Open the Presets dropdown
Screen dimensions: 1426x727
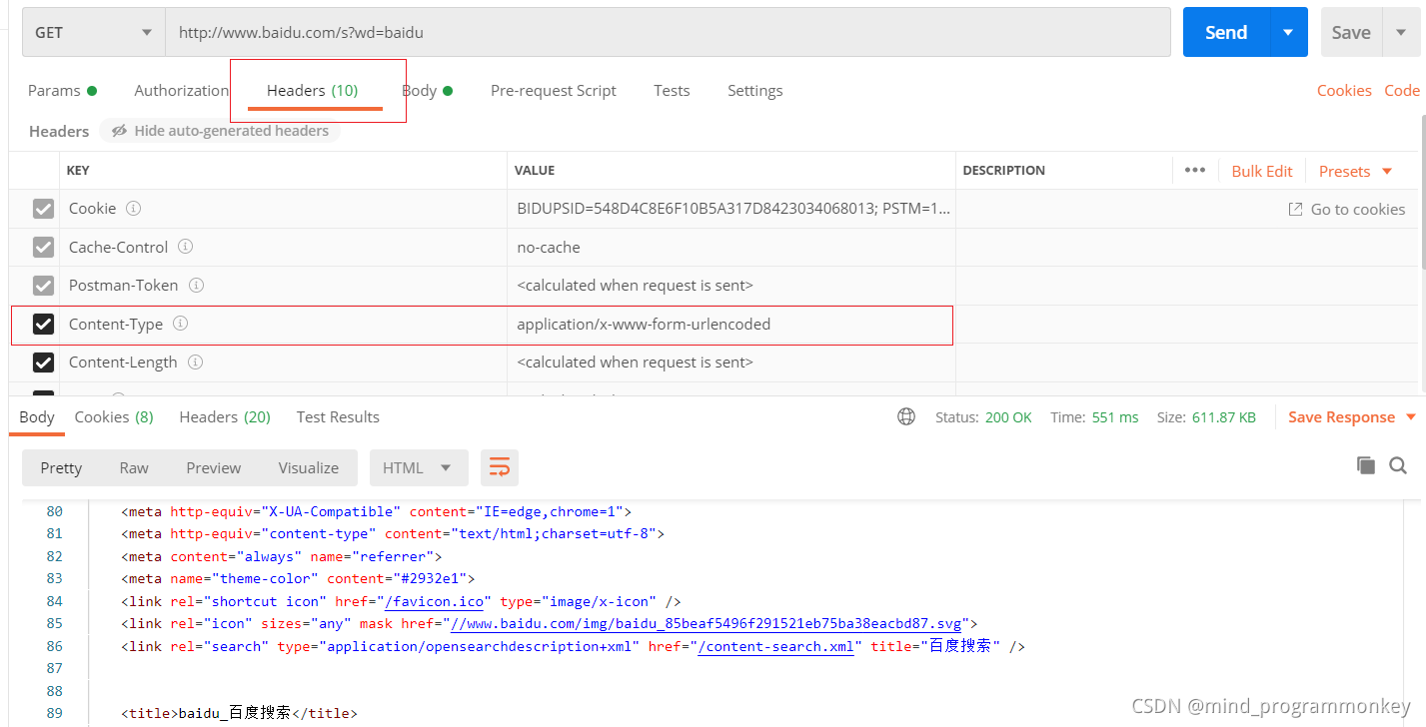point(1355,171)
